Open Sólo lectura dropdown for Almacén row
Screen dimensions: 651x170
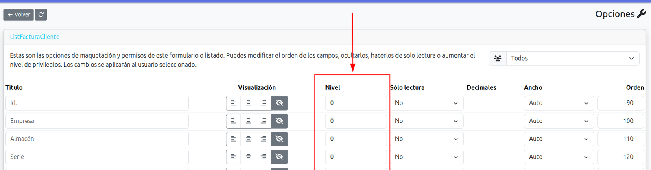coord(427,139)
